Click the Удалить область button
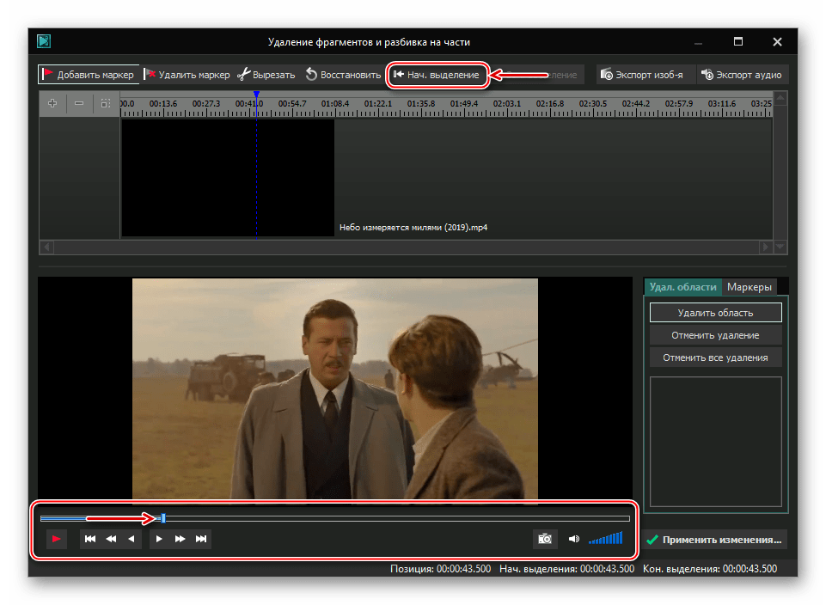 coord(715,313)
